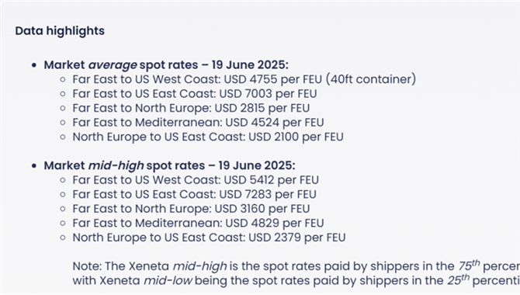Click Far East to US East Coast USD 7003 line
Image resolution: width=520 pixels, height=295 pixels.
(195, 94)
